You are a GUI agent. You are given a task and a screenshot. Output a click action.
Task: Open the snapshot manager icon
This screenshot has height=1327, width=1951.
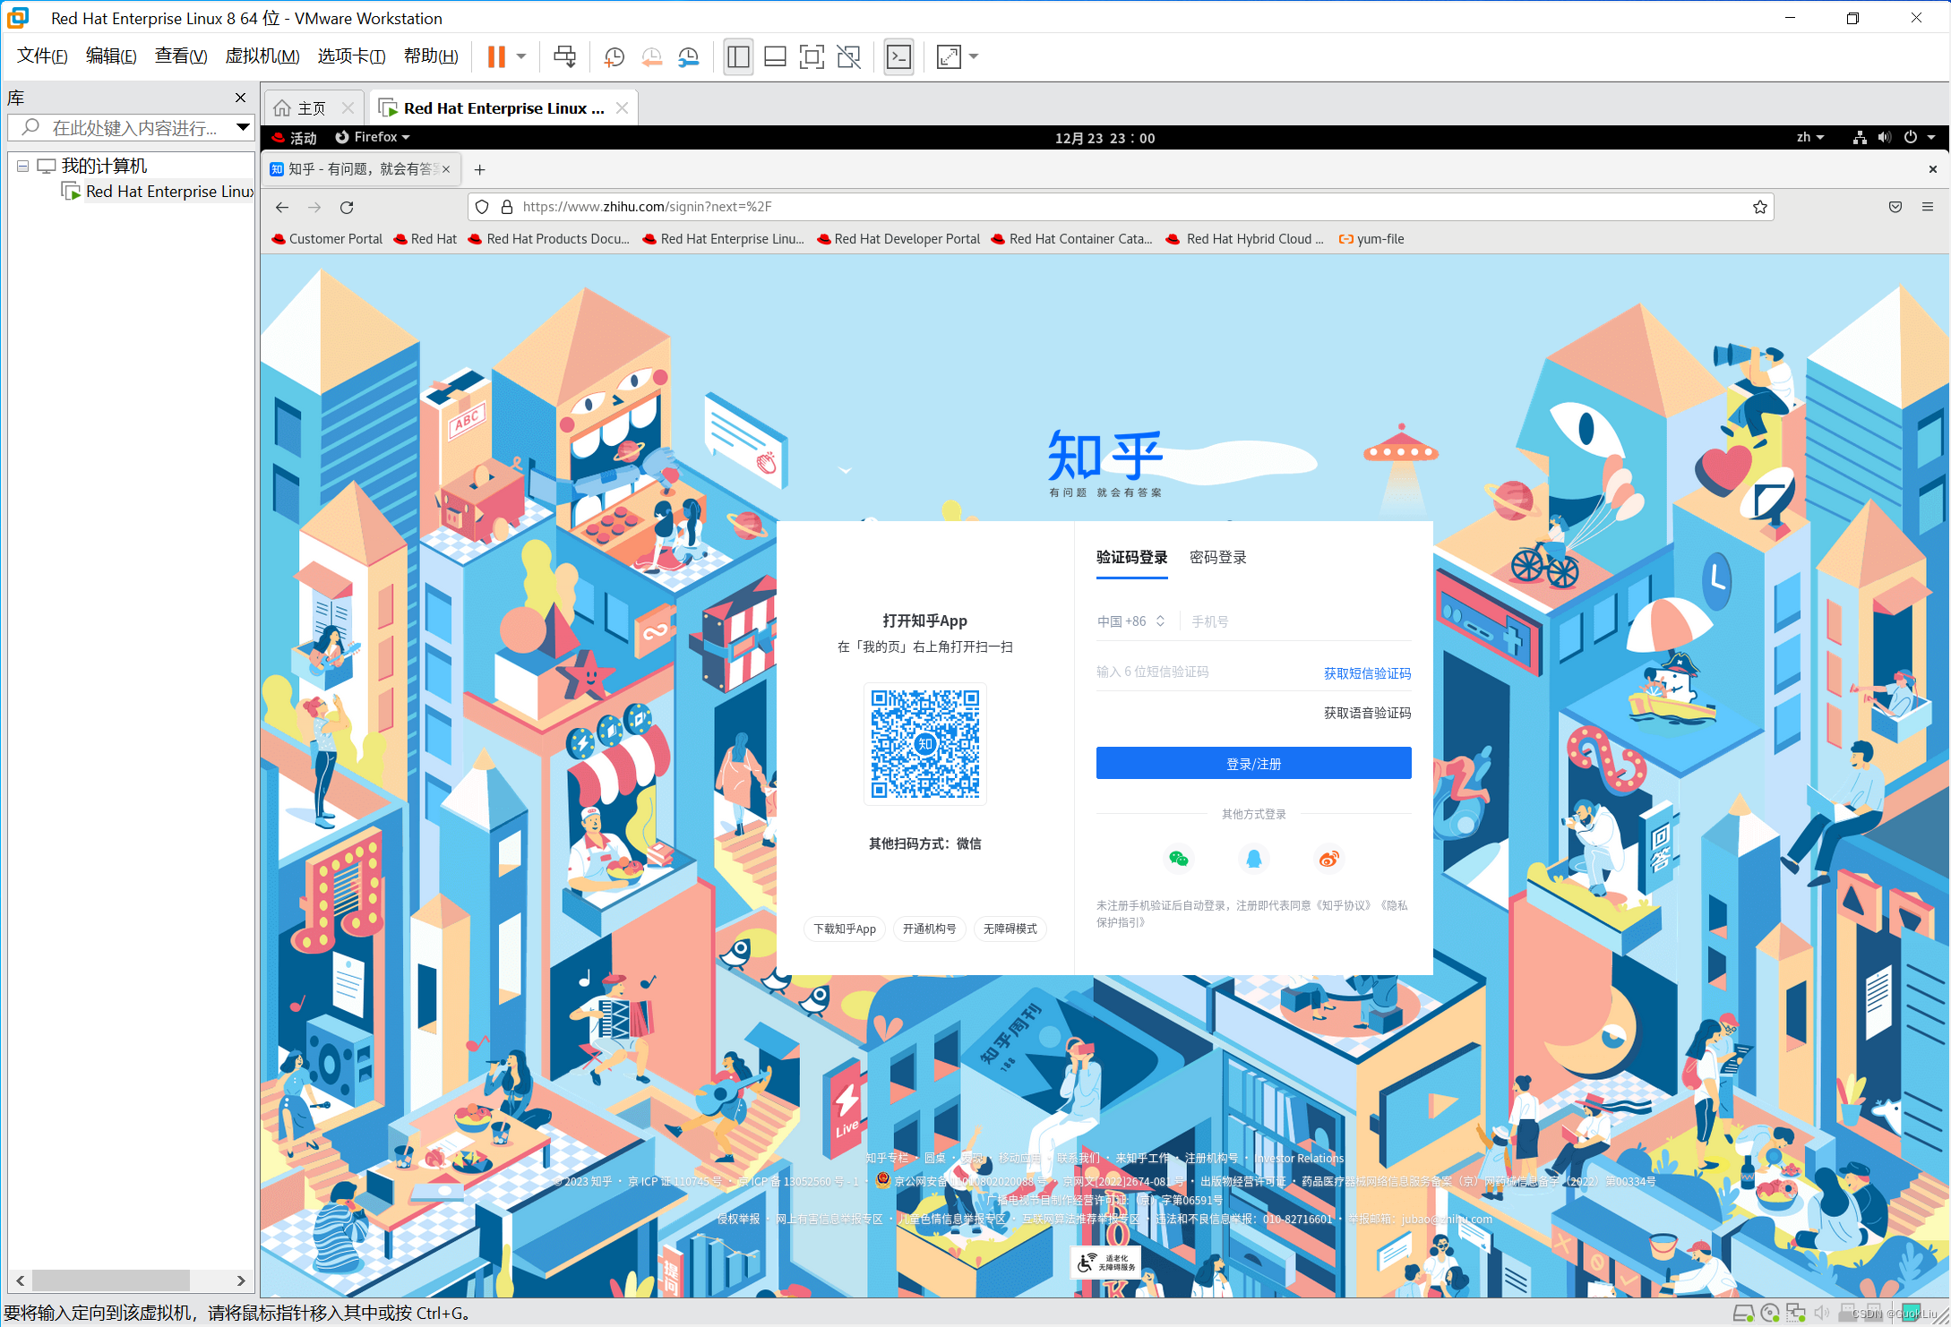click(688, 56)
